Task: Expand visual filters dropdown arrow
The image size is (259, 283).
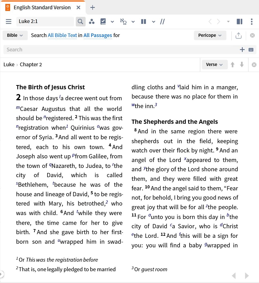Action: 112,22
